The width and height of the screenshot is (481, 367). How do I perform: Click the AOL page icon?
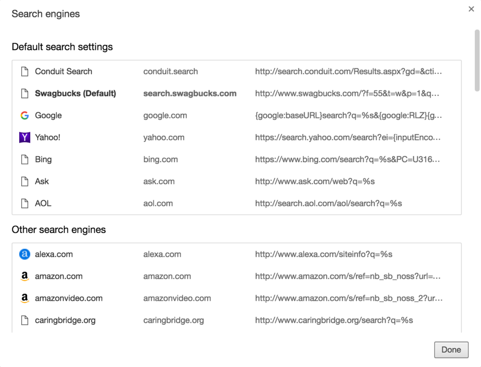[24, 203]
